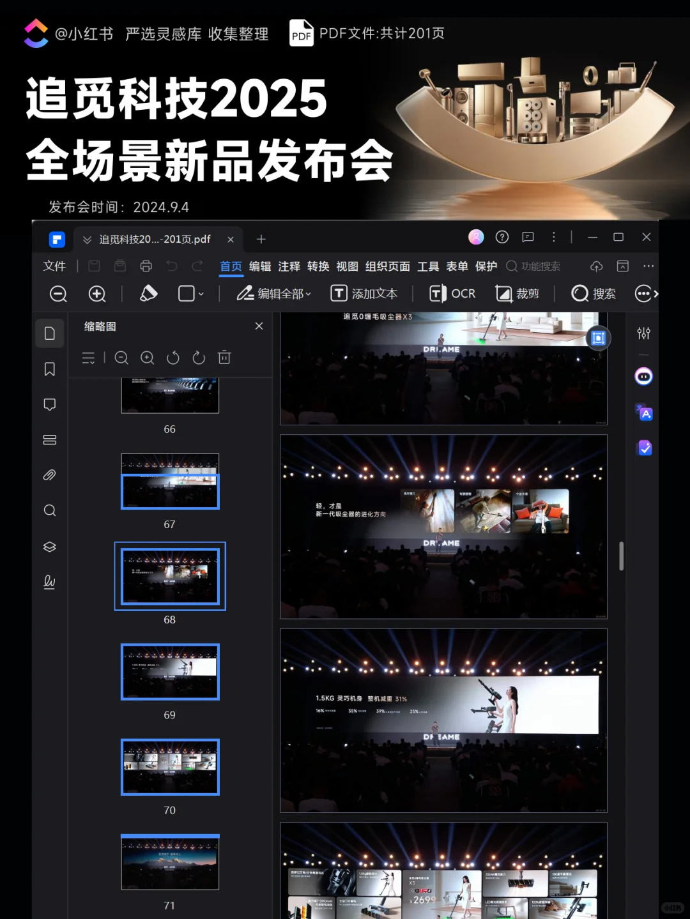Switch to the 保护 tab
This screenshot has width=690, height=919.
[x=486, y=266]
